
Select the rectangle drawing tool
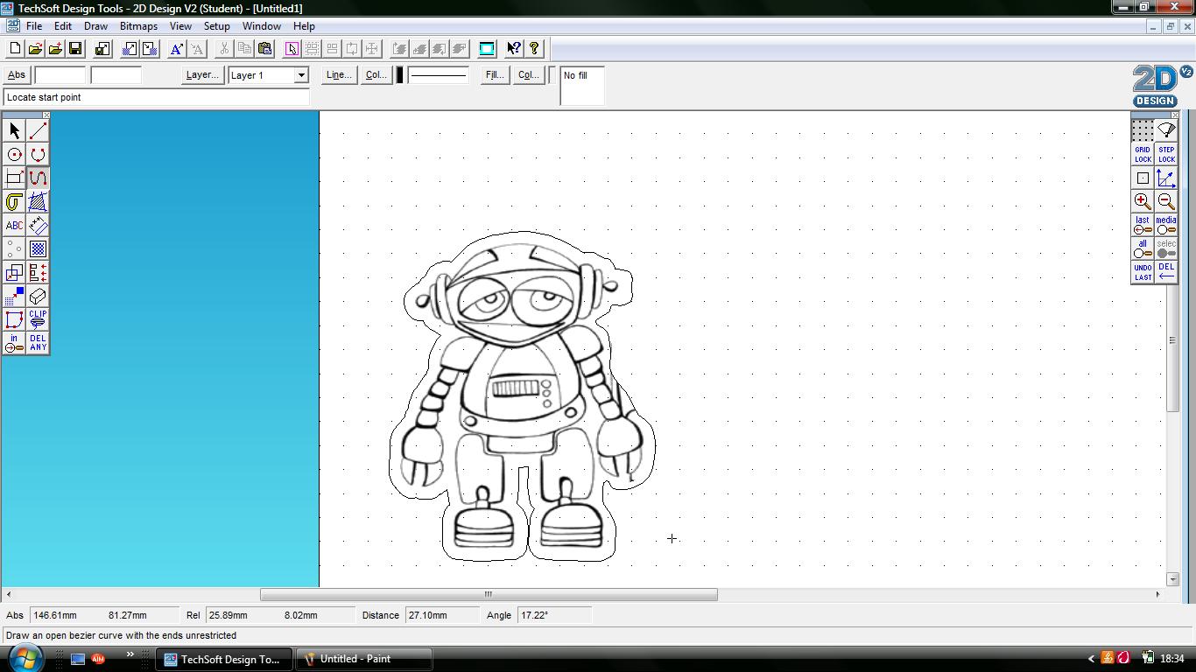pyautogui.click(x=13, y=177)
